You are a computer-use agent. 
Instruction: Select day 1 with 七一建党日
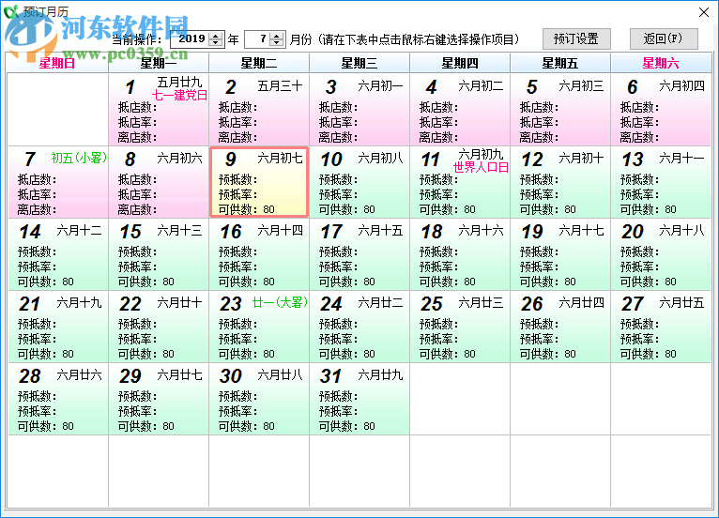pos(159,110)
